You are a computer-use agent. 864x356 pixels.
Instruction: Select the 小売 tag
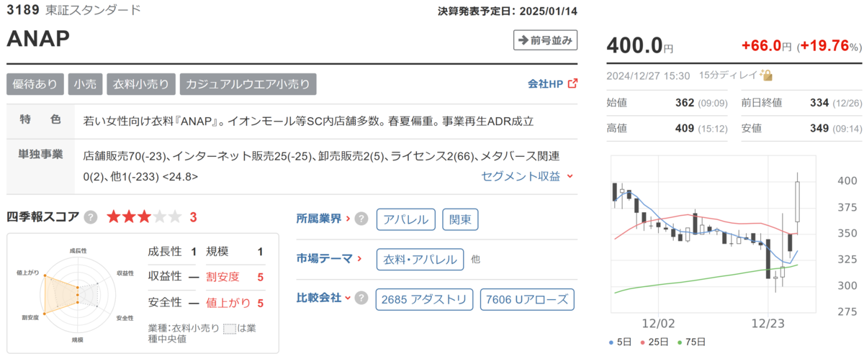(x=86, y=83)
